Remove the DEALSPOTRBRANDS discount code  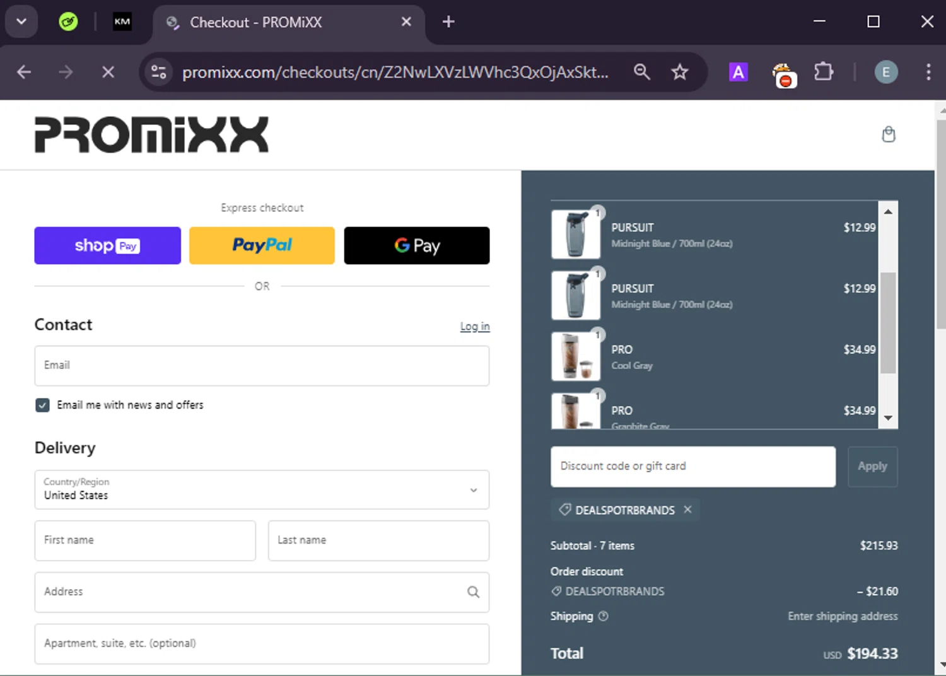pyautogui.click(x=687, y=510)
